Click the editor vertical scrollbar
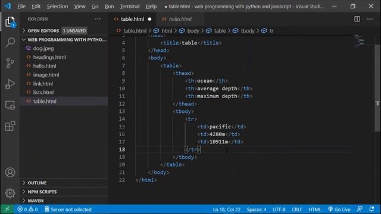 click(377, 88)
